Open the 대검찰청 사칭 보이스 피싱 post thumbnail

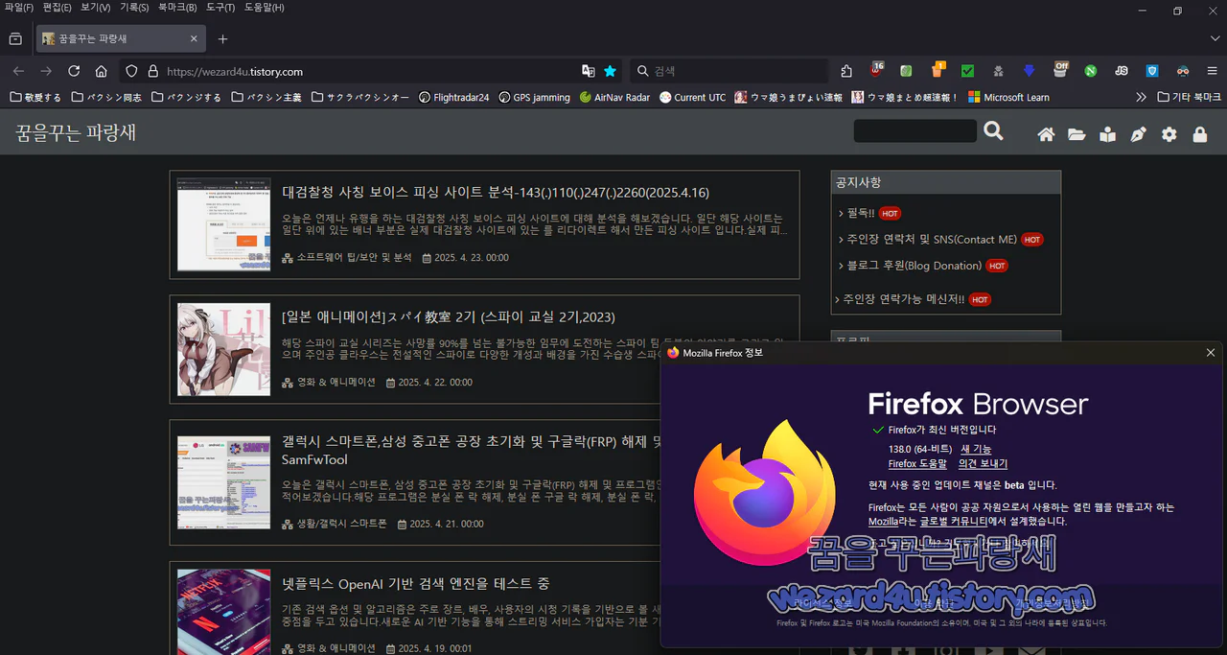[x=223, y=224]
